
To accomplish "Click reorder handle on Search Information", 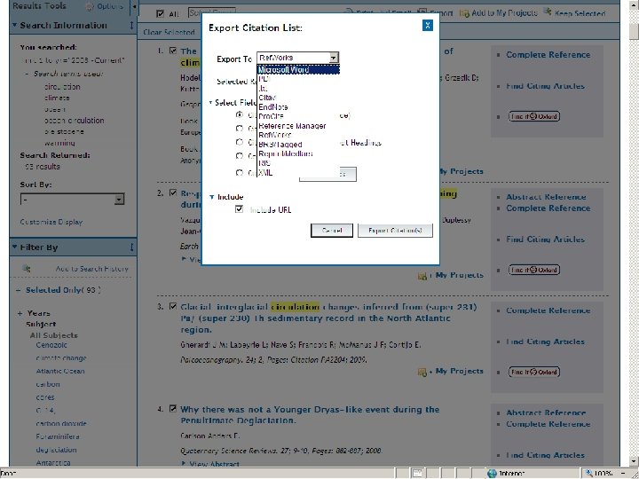I will 131,25.
